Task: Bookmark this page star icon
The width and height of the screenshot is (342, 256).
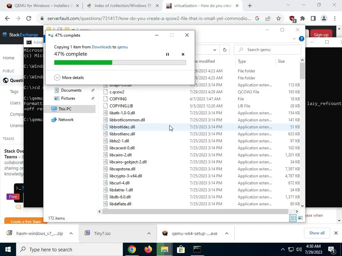Action: click(279, 19)
